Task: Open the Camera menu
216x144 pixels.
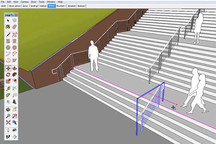Action: click(x=24, y=2)
